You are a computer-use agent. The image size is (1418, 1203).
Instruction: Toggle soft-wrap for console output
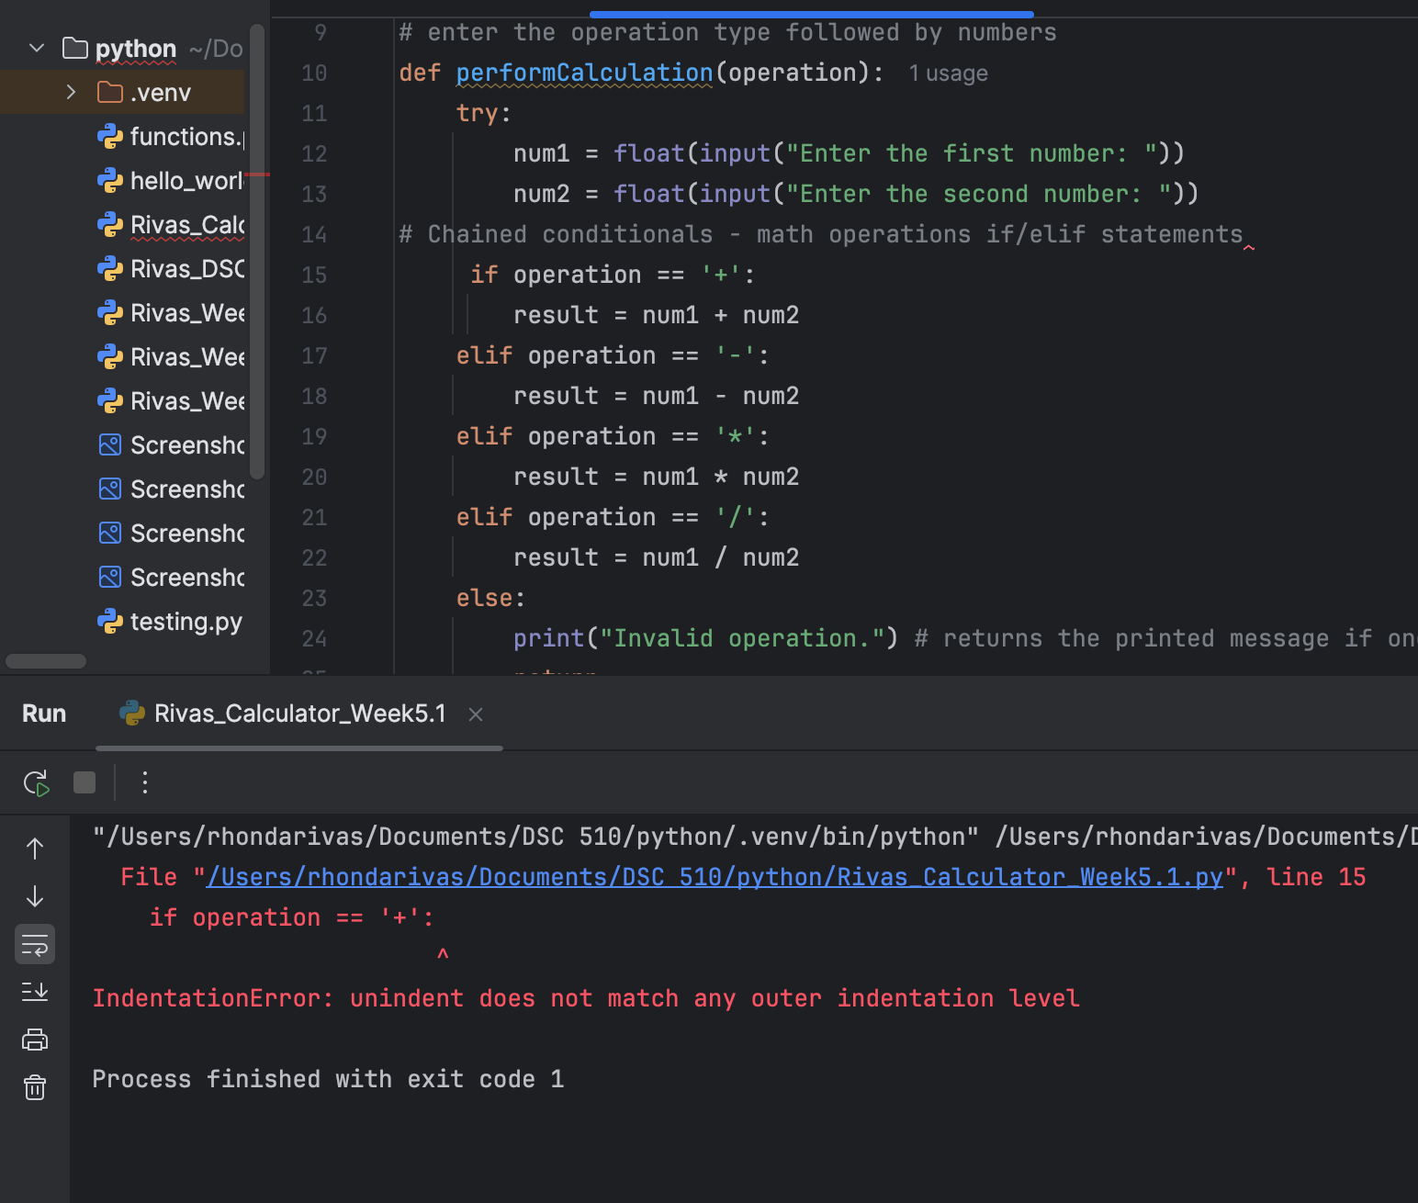[x=34, y=943]
